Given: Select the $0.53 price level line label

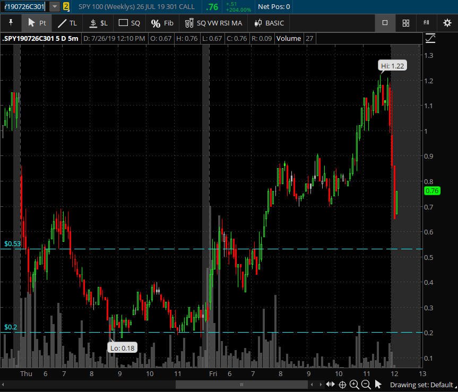Looking at the screenshot, I should (12, 243).
